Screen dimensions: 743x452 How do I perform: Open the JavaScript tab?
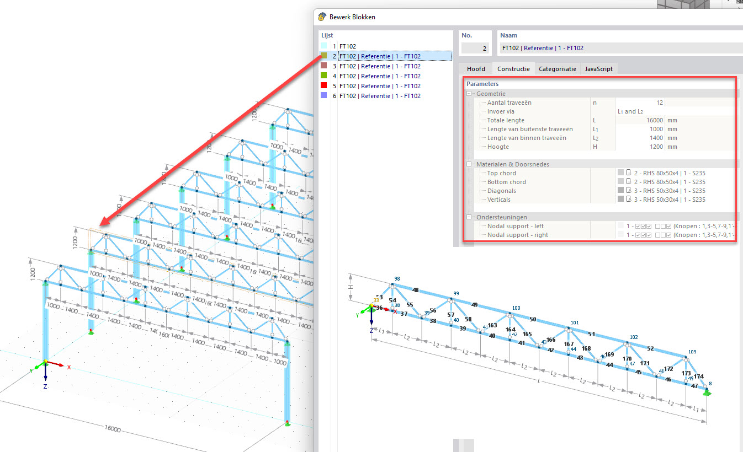coord(599,69)
